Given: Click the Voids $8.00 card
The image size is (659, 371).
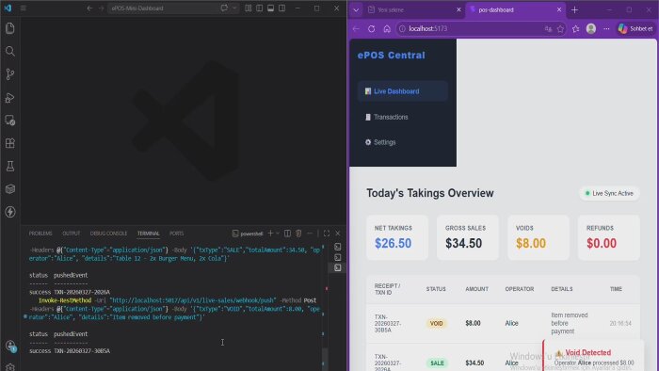Looking at the screenshot, I should pos(538,237).
